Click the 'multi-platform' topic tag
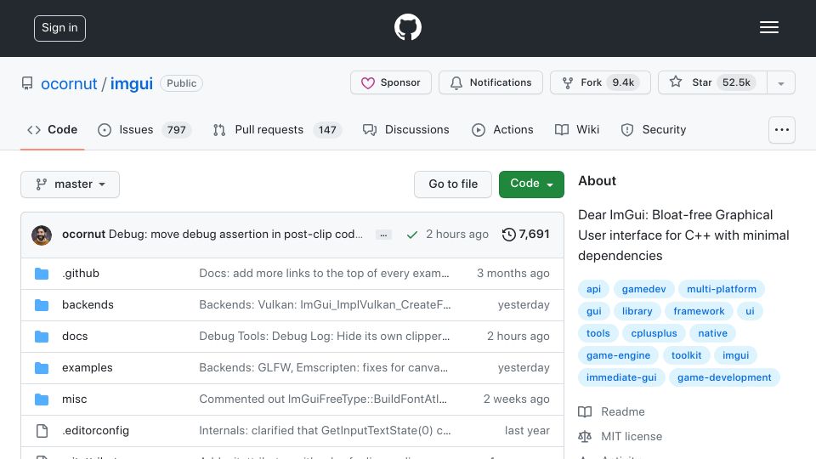 click(x=722, y=289)
